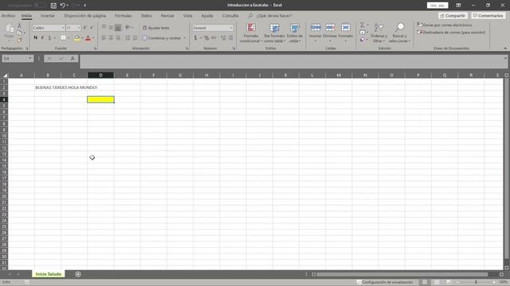The width and height of the screenshot is (510, 286).
Task: Go to the Fórmulas tab
Action: 124,16
